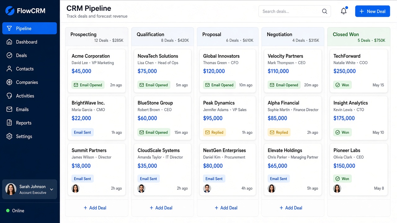Click the Deals checkmark icon in sidebar
397x223 pixels.
click(x=9, y=55)
